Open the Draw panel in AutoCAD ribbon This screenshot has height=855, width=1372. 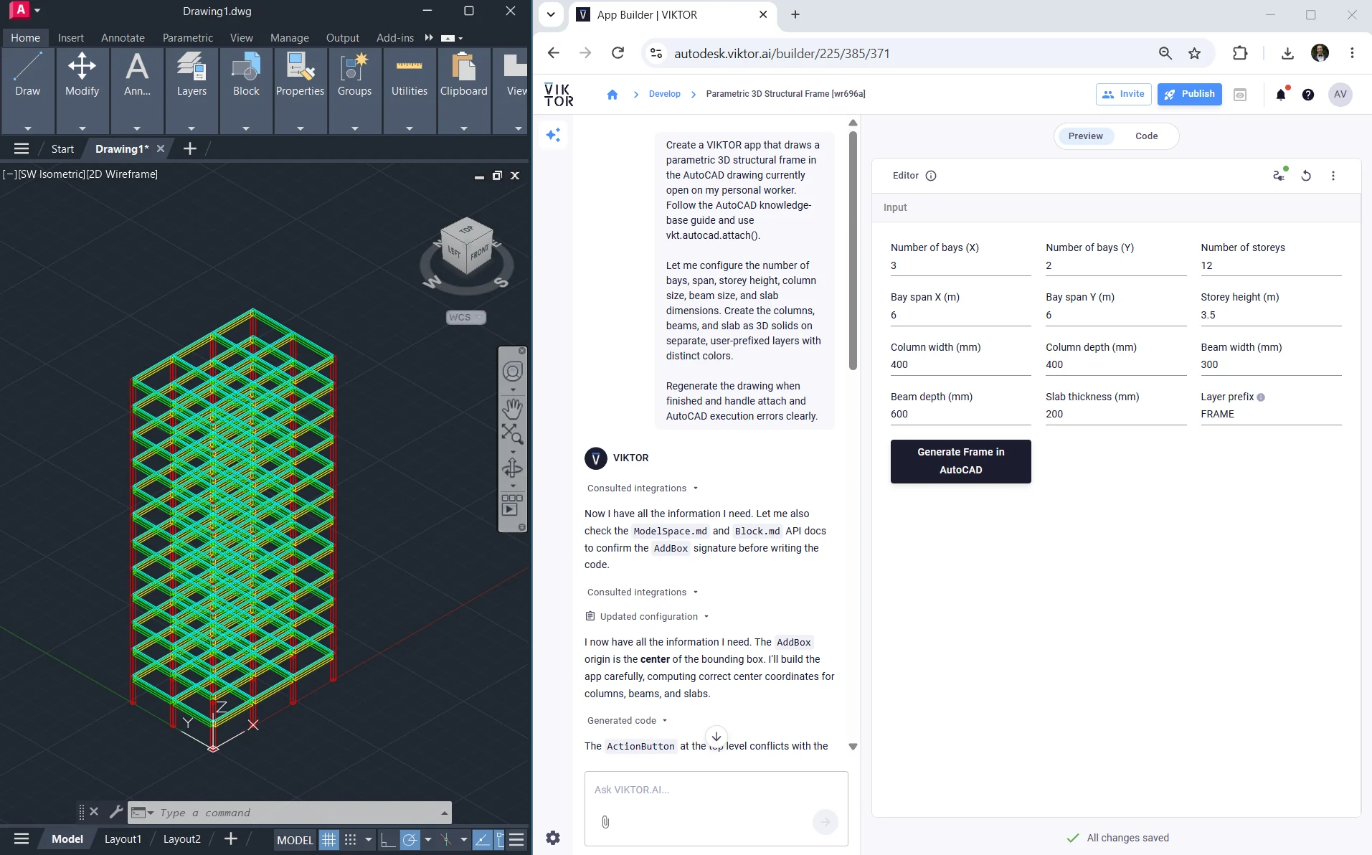[28, 90]
